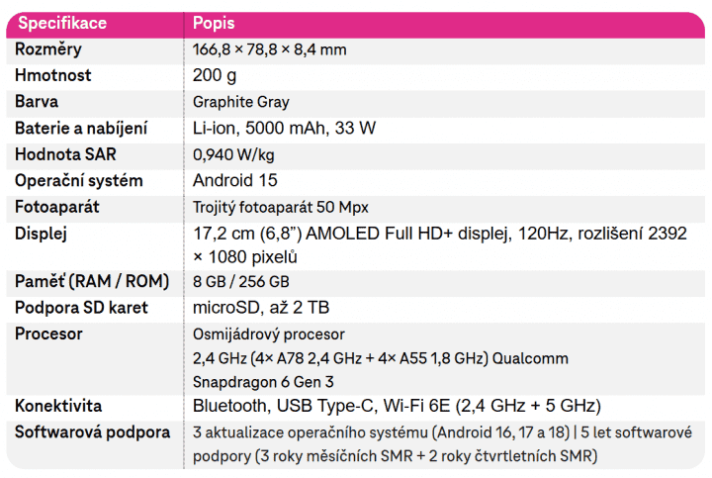Image resolution: width=712 pixels, height=478 pixels.
Task: Click the Li-ion, 5000 mAh, 33 W value
Action: click(284, 128)
